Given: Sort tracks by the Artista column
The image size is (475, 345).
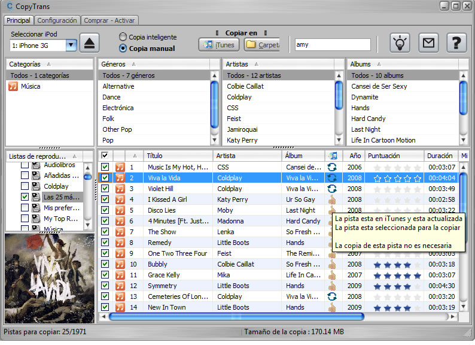Looking at the screenshot, I should coord(247,156).
